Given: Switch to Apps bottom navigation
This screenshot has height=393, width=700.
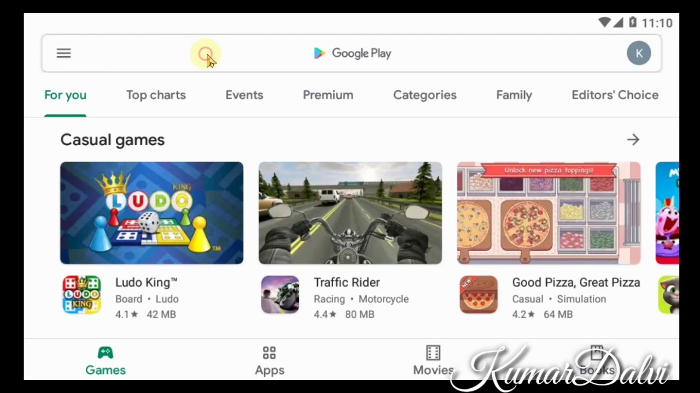Looking at the screenshot, I should (270, 361).
